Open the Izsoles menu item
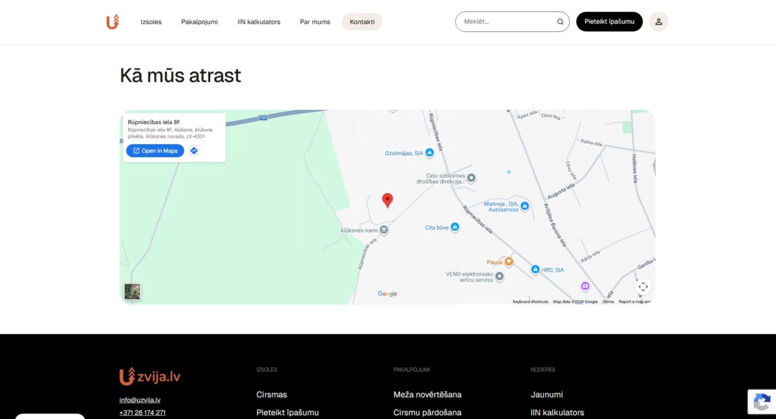 click(x=151, y=22)
